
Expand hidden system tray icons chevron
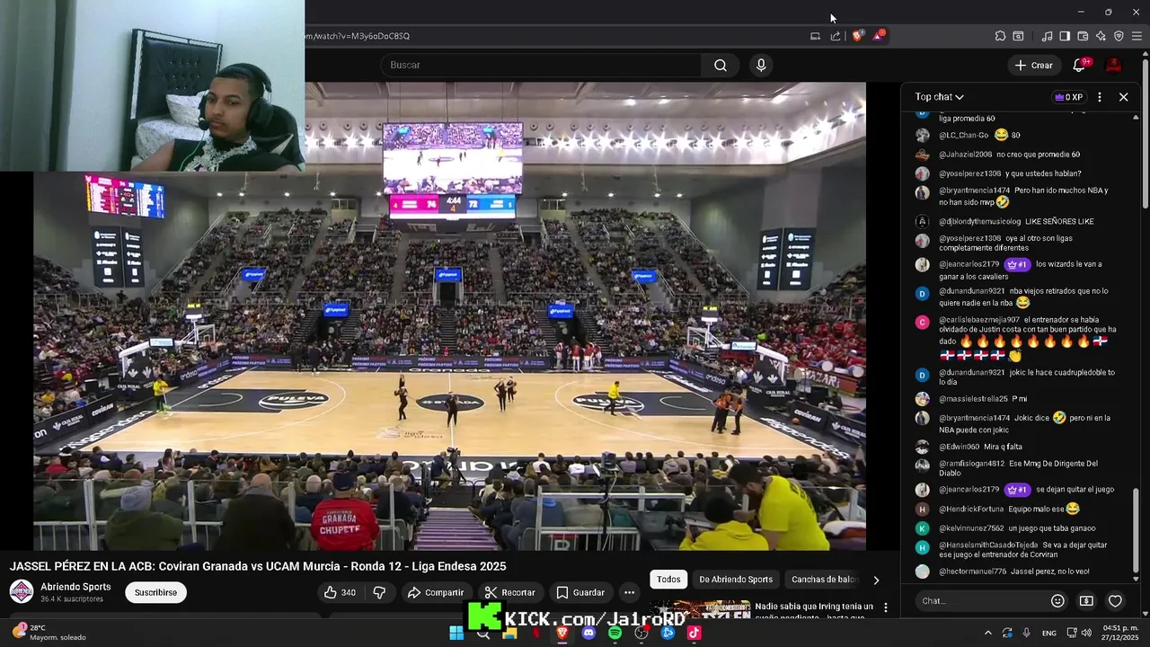click(988, 633)
